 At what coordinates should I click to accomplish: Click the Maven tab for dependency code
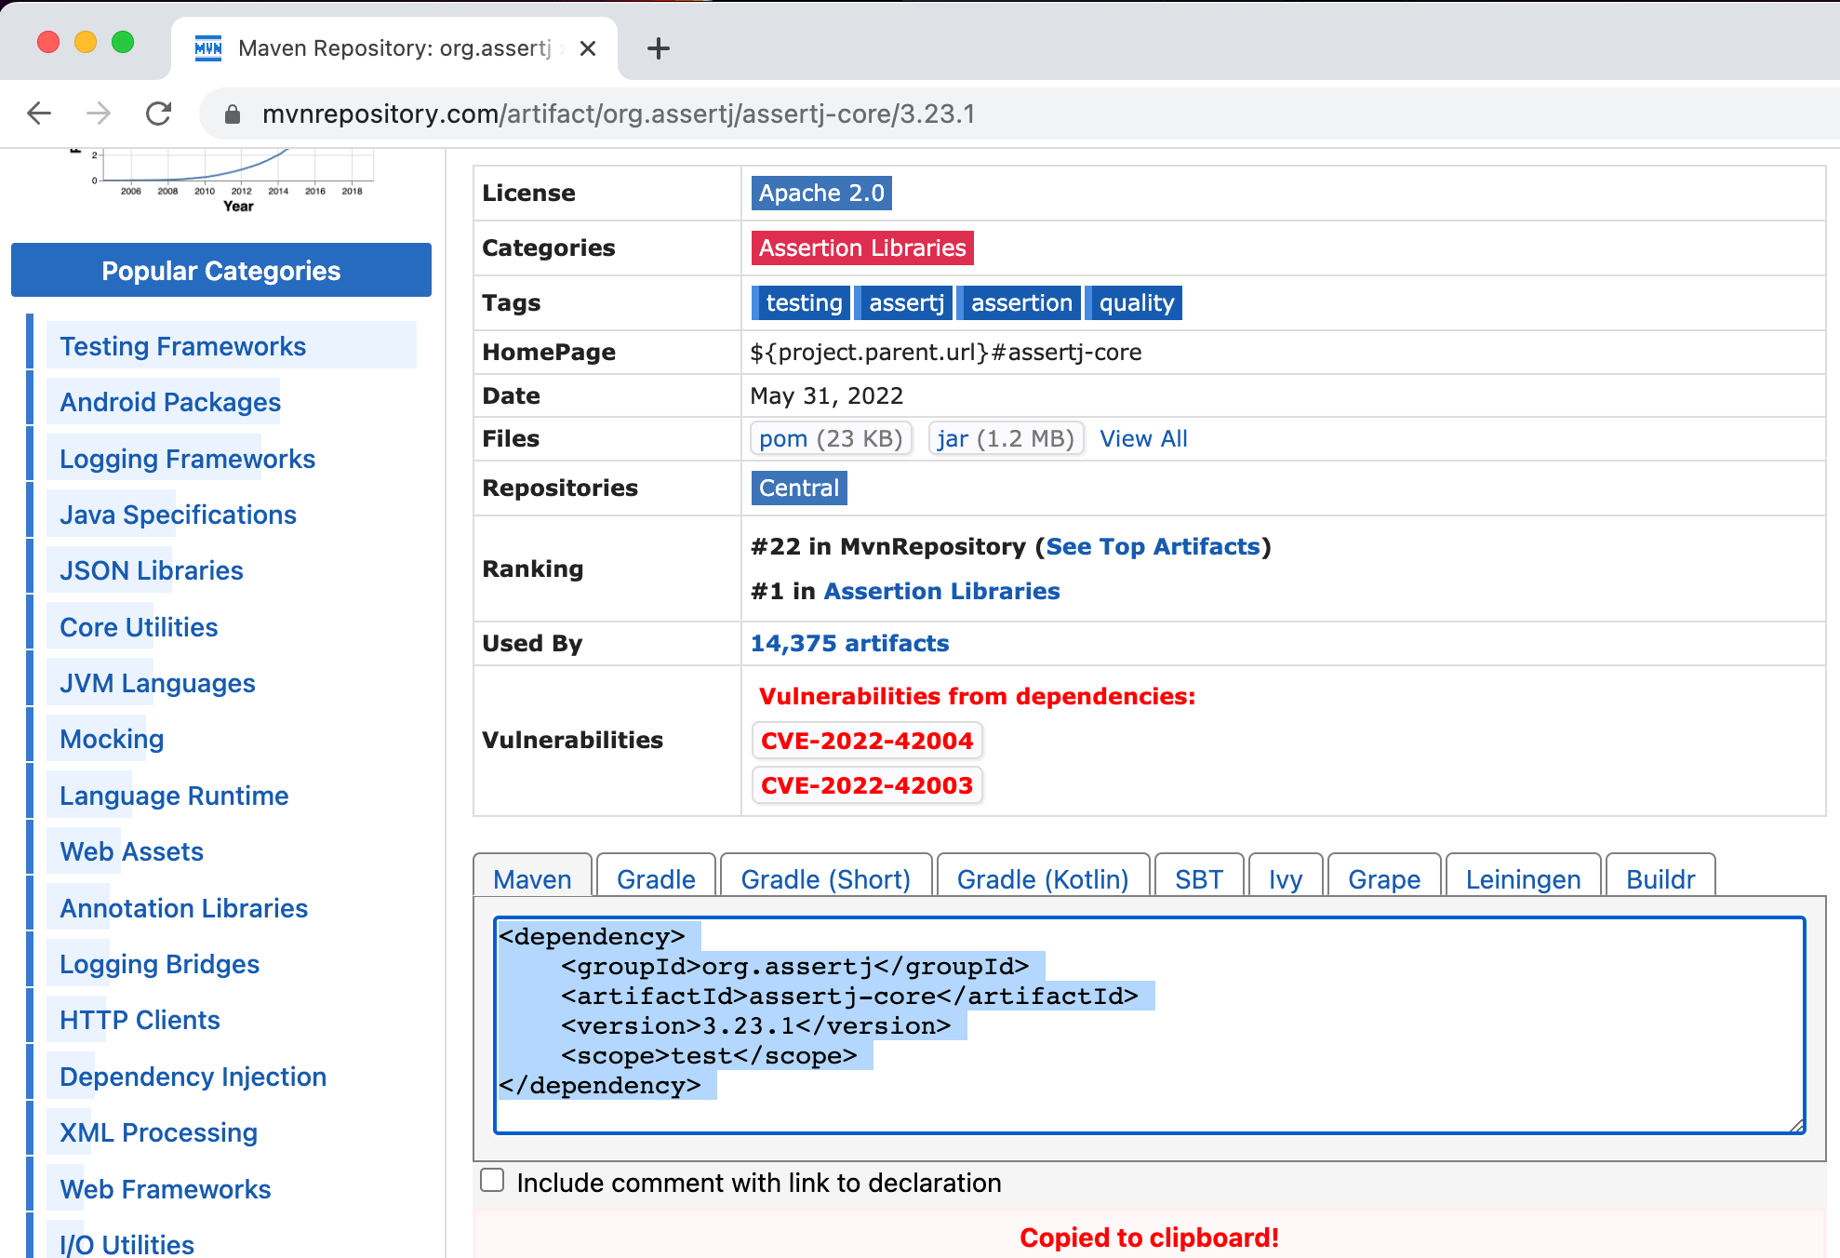coord(533,877)
